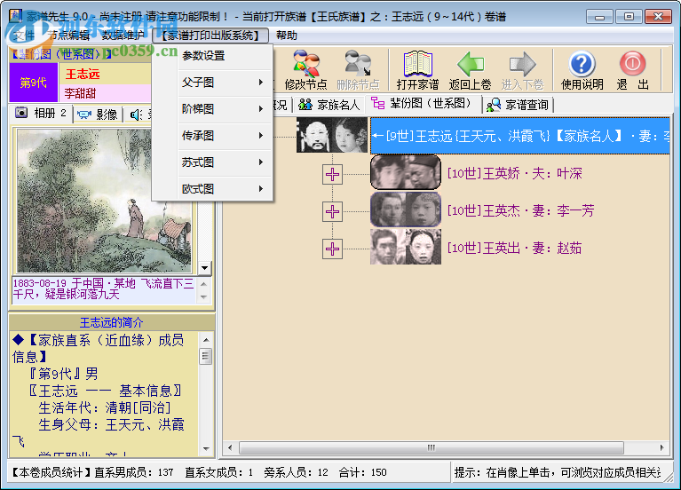The width and height of the screenshot is (681, 490).
Task: Click the portrait photo of 王英娇
Action: coord(406,172)
